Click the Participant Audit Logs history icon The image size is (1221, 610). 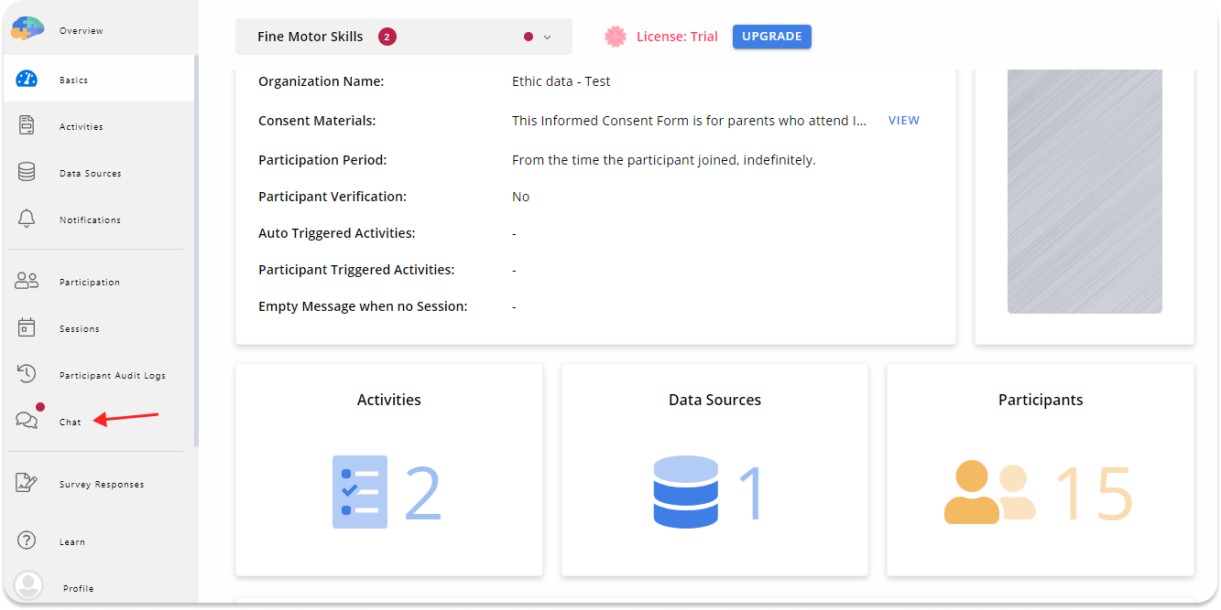(27, 374)
